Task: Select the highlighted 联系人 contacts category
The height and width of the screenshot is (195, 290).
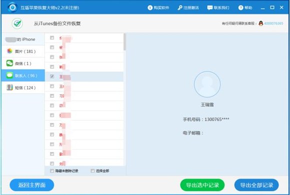Action: point(23,75)
